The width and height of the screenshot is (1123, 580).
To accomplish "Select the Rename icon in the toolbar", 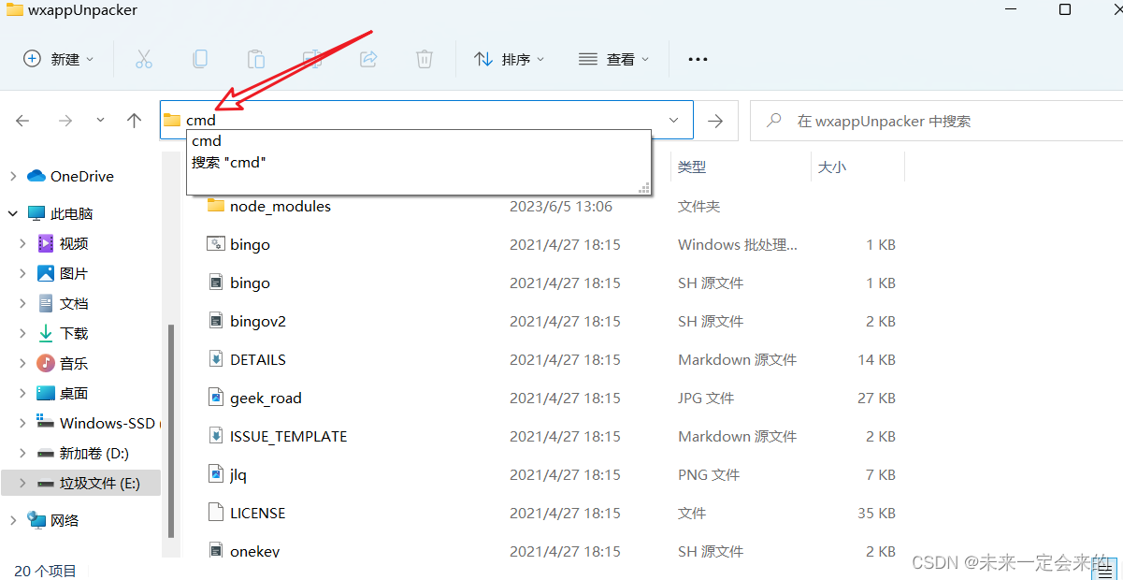I will pyautogui.click(x=312, y=58).
